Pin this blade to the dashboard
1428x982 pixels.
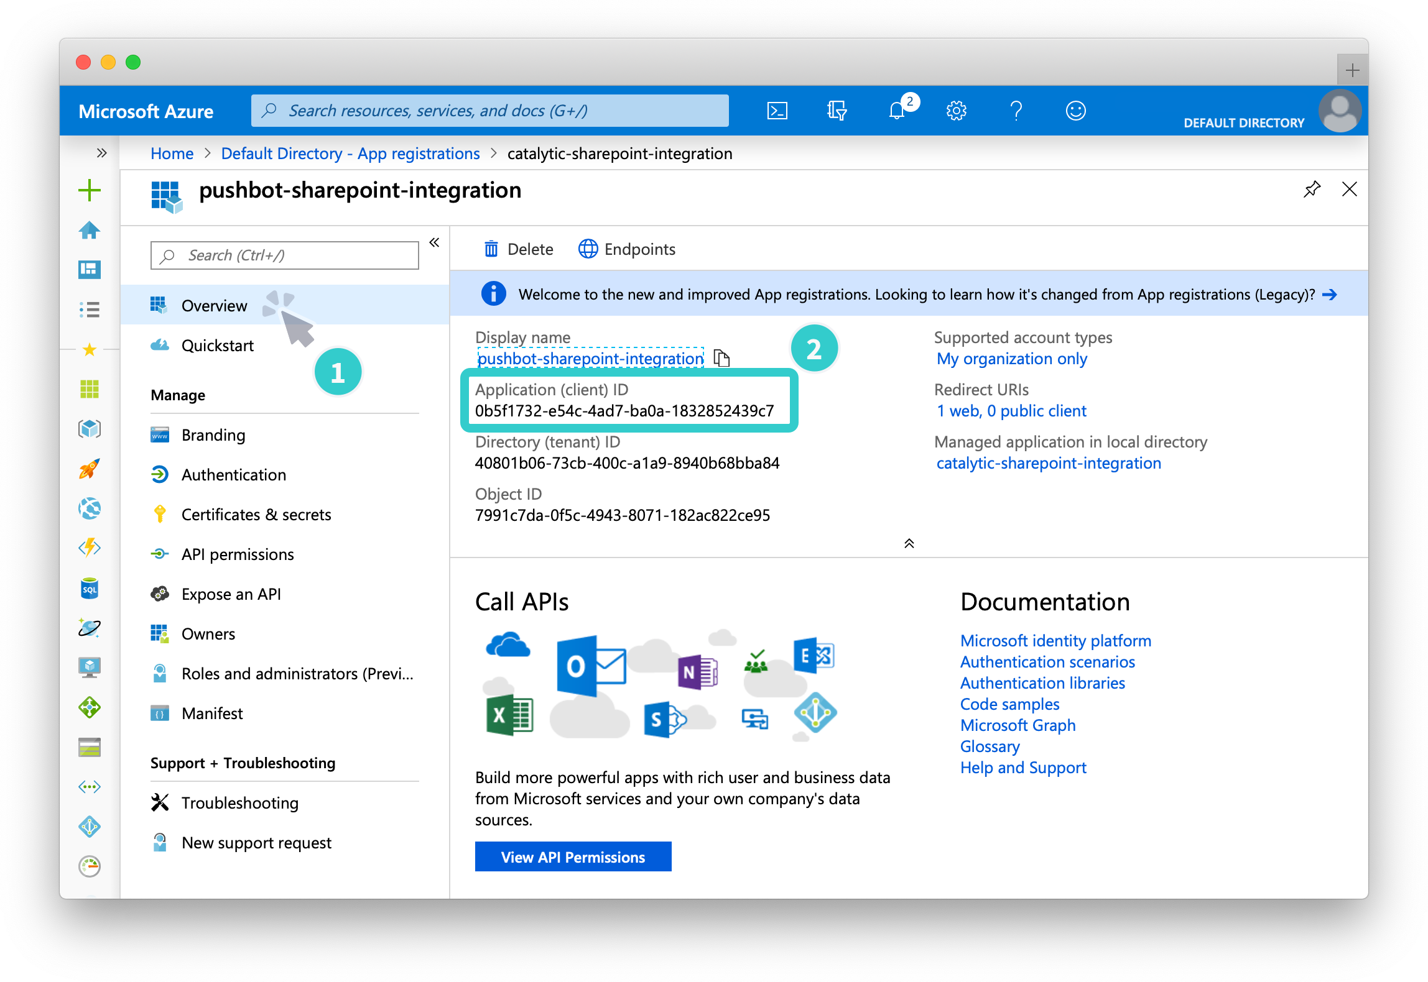point(1312,189)
